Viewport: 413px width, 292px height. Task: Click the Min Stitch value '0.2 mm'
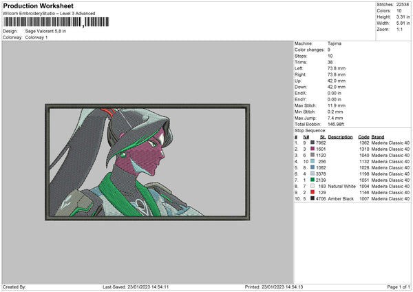(335, 112)
